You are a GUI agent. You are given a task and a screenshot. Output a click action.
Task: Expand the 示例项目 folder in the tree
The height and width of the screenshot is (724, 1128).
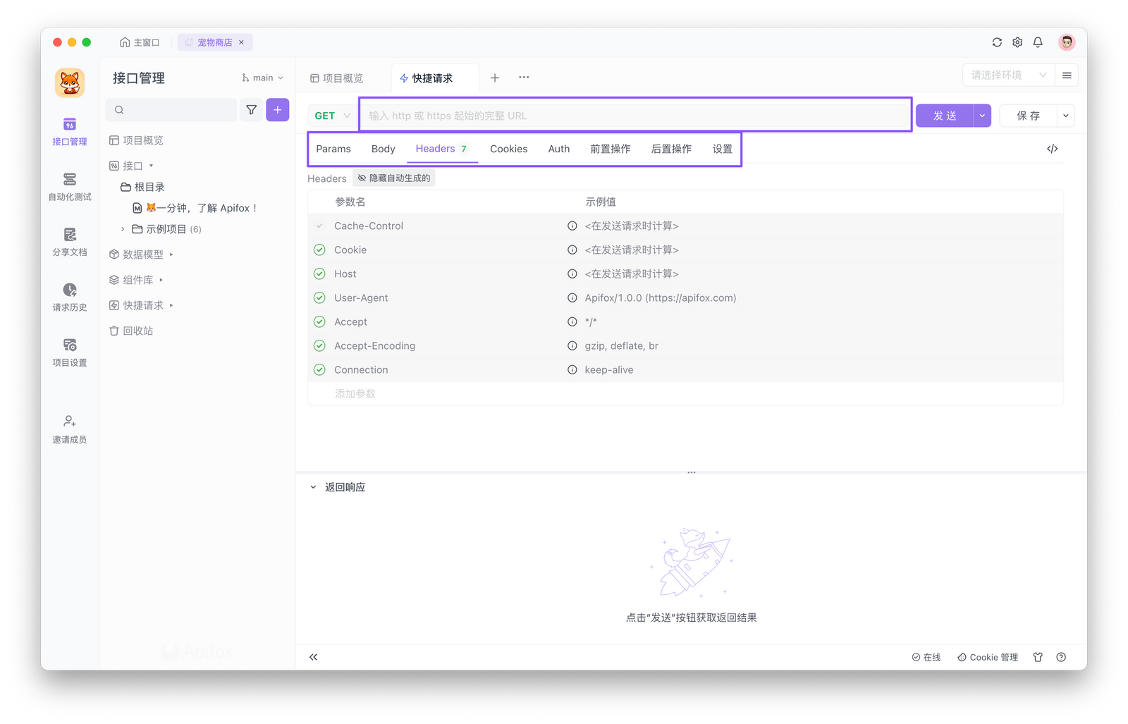(x=123, y=228)
